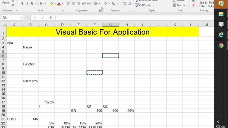The height and width of the screenshot is (128, 228).
Task: Open the Fill Color dropdown arrow
Action: click(55, 4)
